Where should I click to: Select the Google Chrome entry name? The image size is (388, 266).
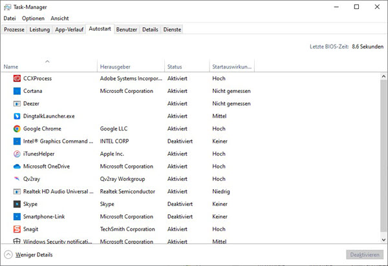pyautogui.click(x=42, y=128)
